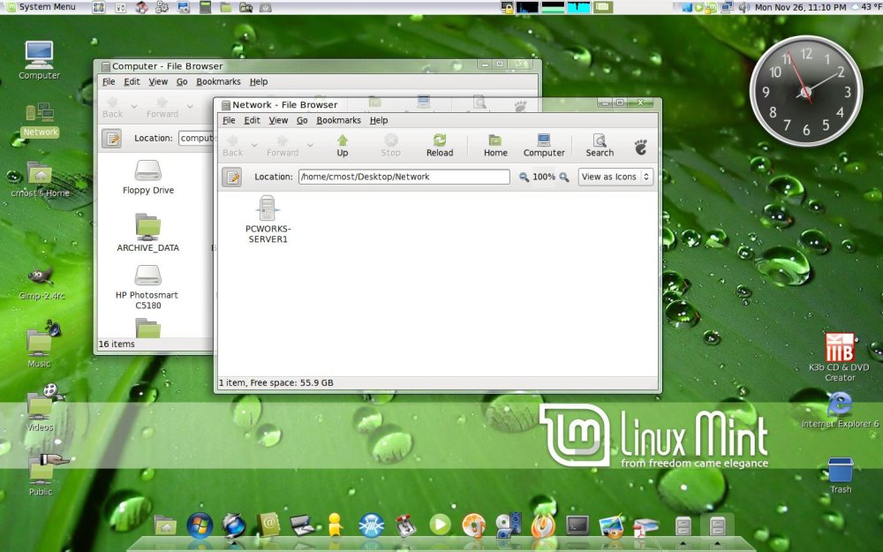
Task: Click Reload in Network file browser
Action: point(440,146)
